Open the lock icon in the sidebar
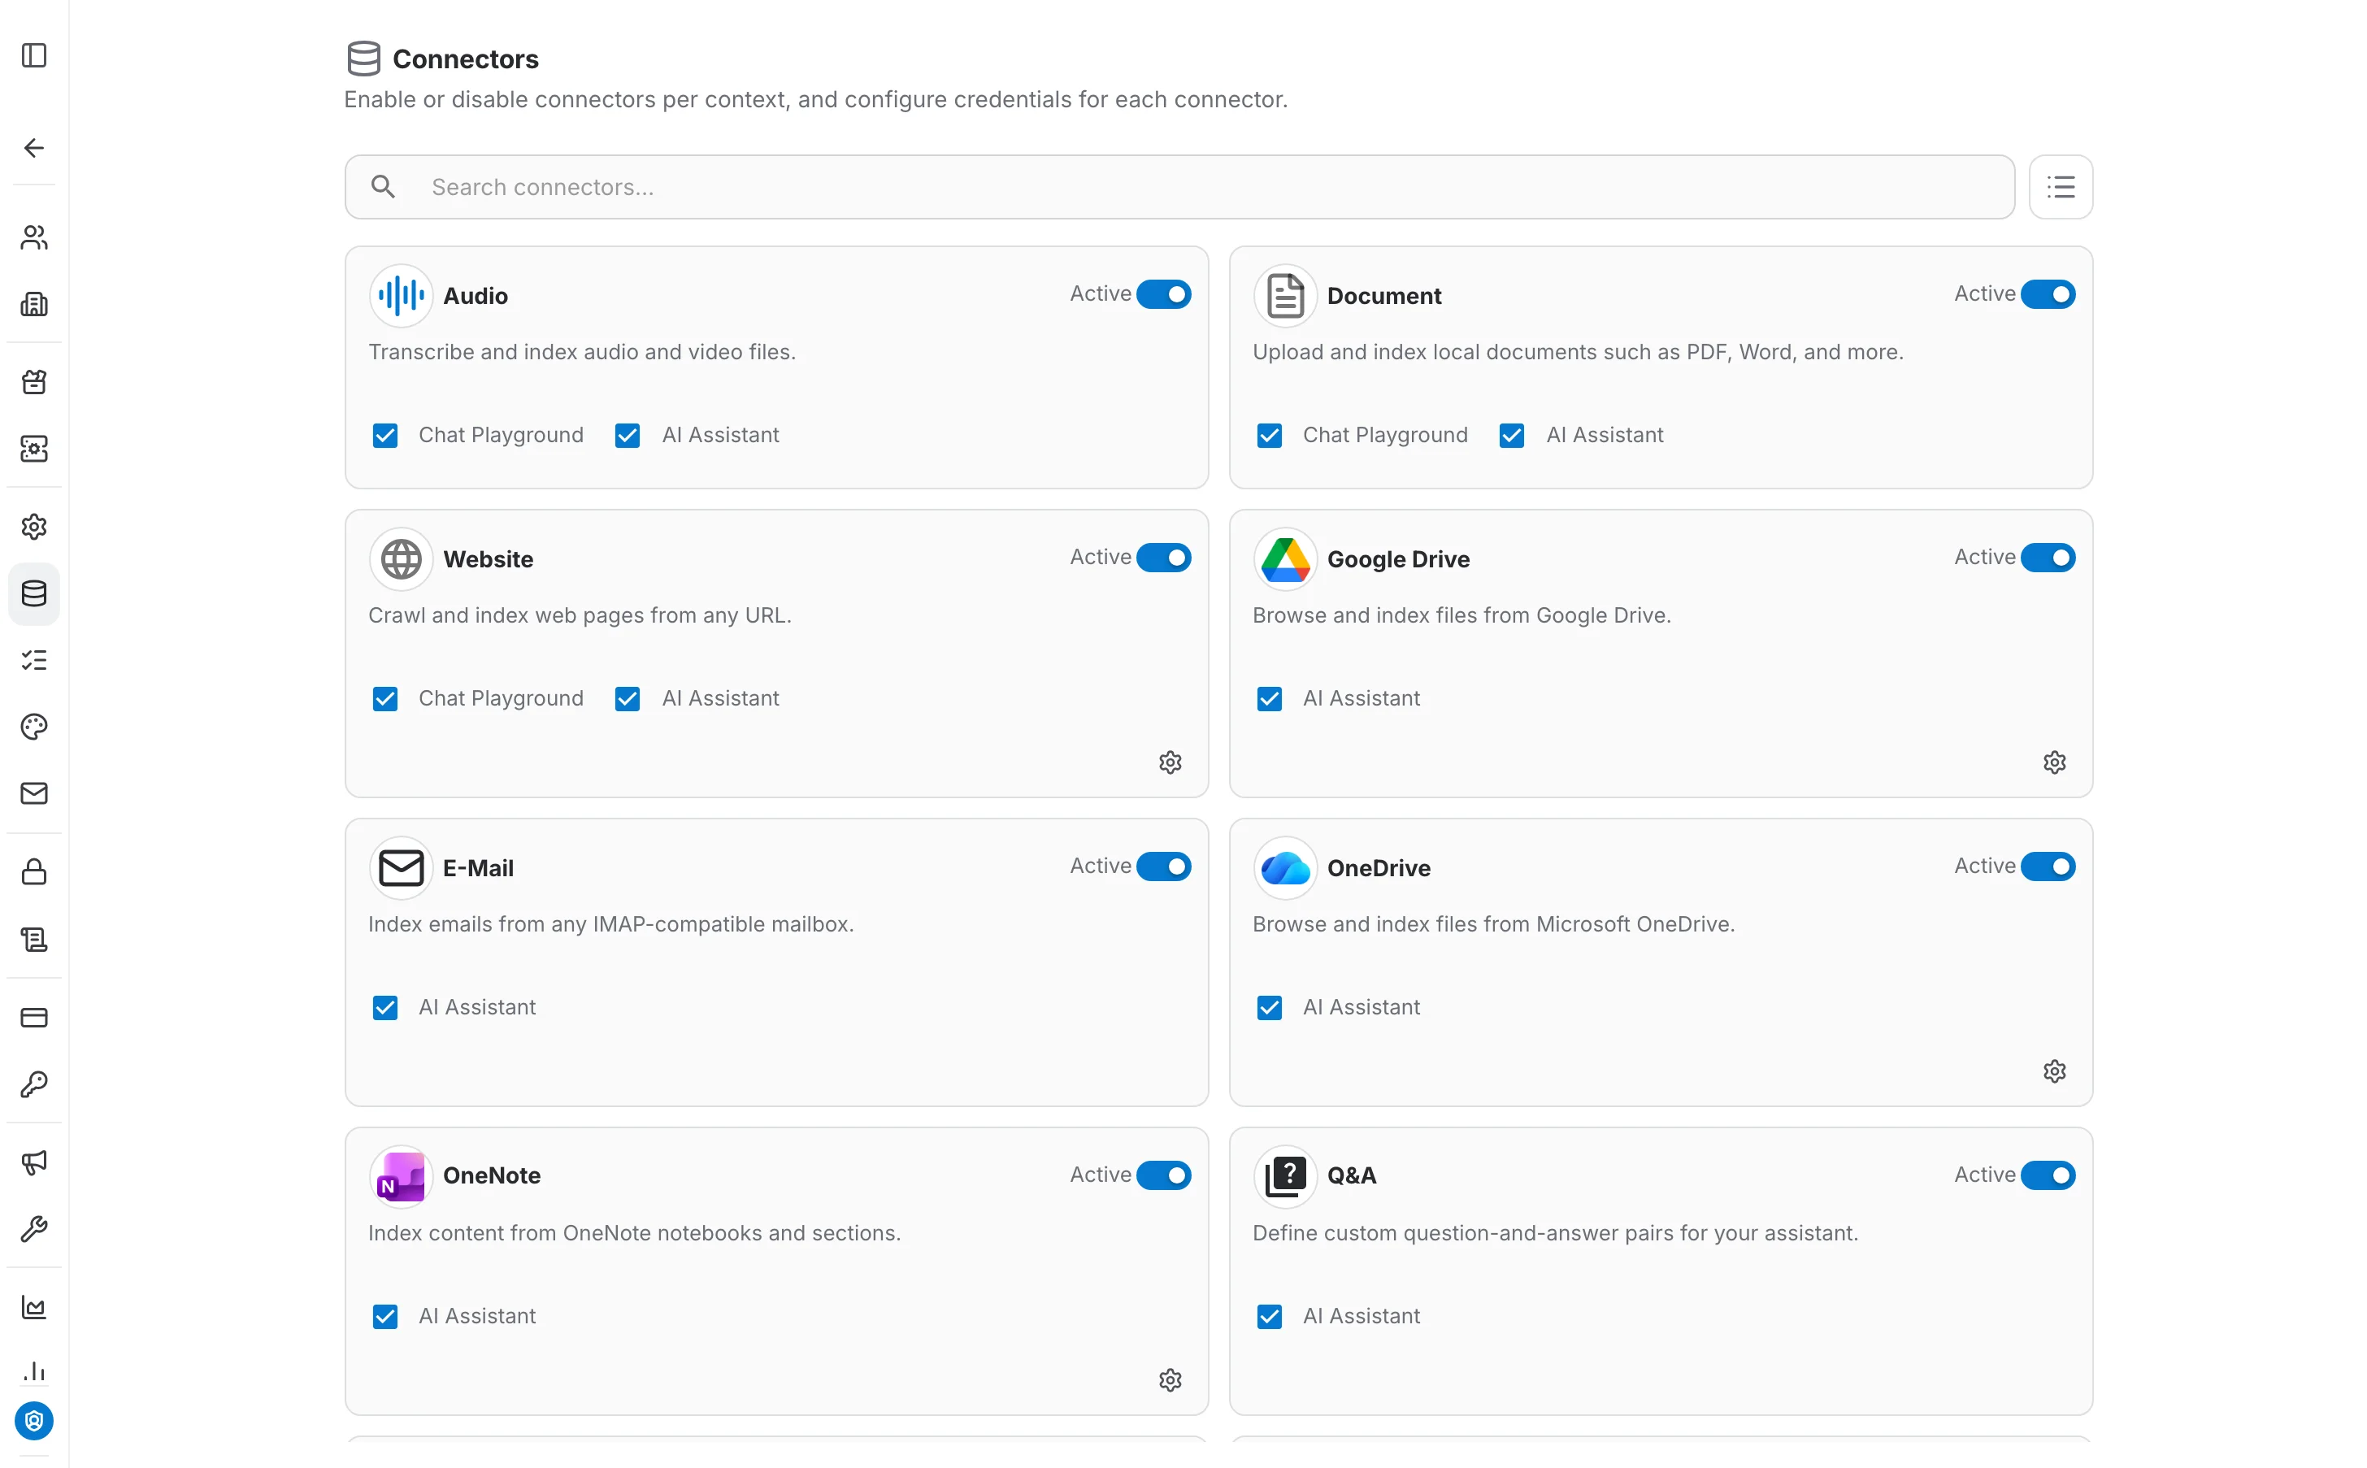This screenshot has width=2367, height=1468. (34, 872)
